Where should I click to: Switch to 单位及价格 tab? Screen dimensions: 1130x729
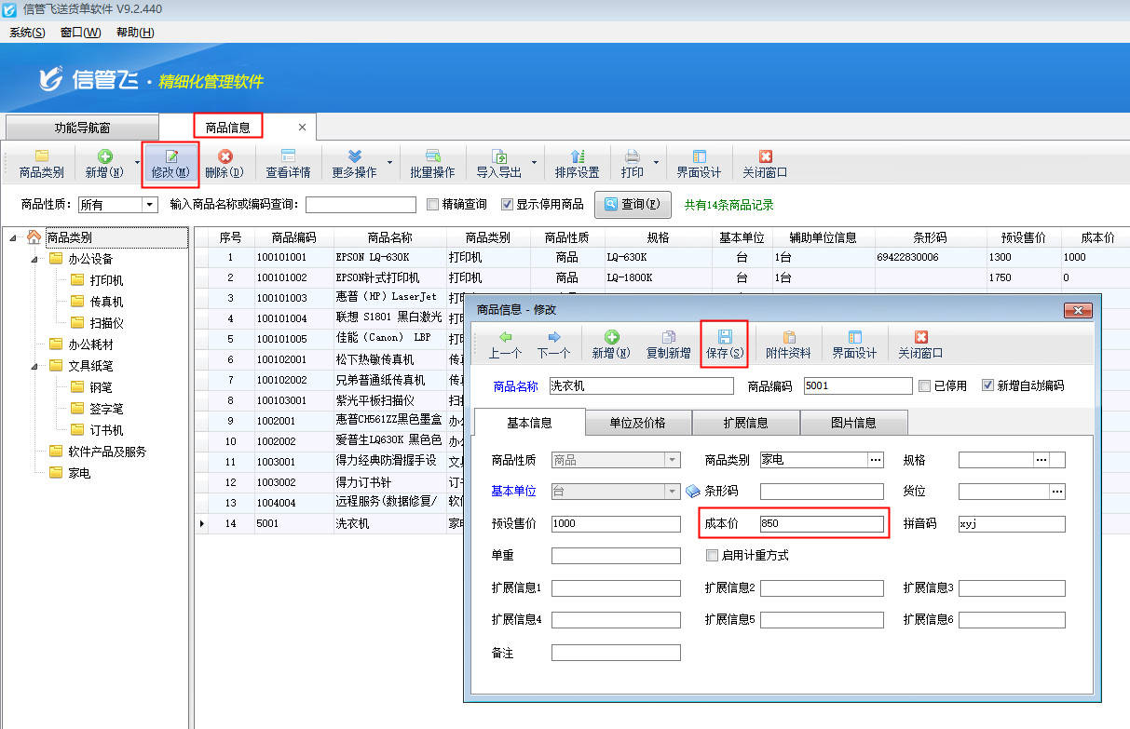click(637, 423)
